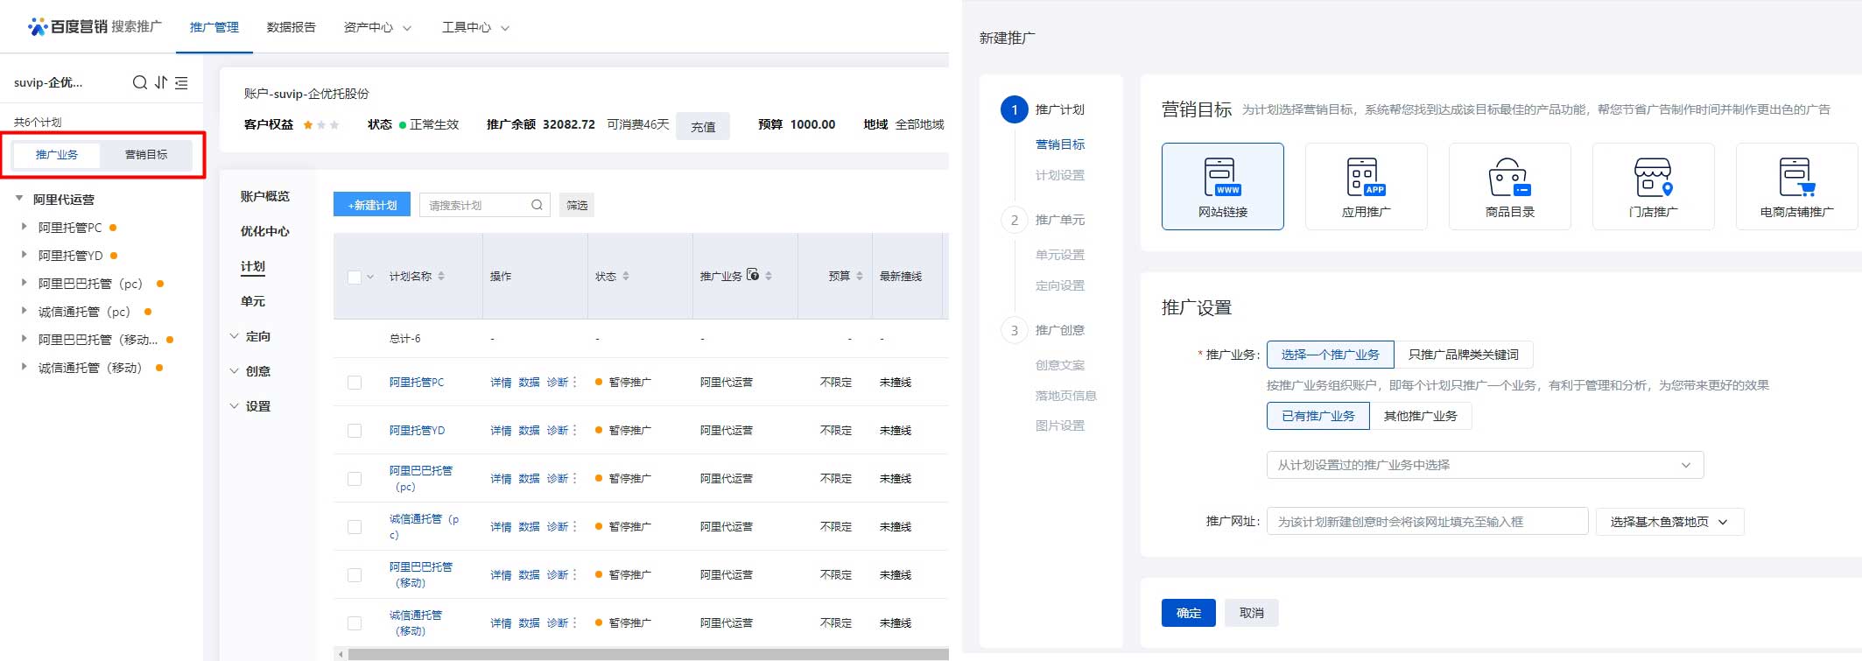Viewport: 1862px width, 661px height.
Task: Tick the checkbox for 阿里巴巴托管 (移动) row
Action: [x=355, y=575]
